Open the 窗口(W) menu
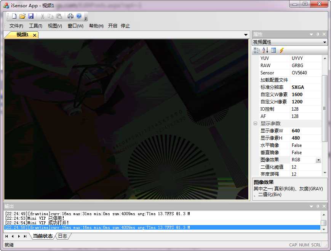Image resolution: width=331 pixels, height=251 pixels. (75, 26)
